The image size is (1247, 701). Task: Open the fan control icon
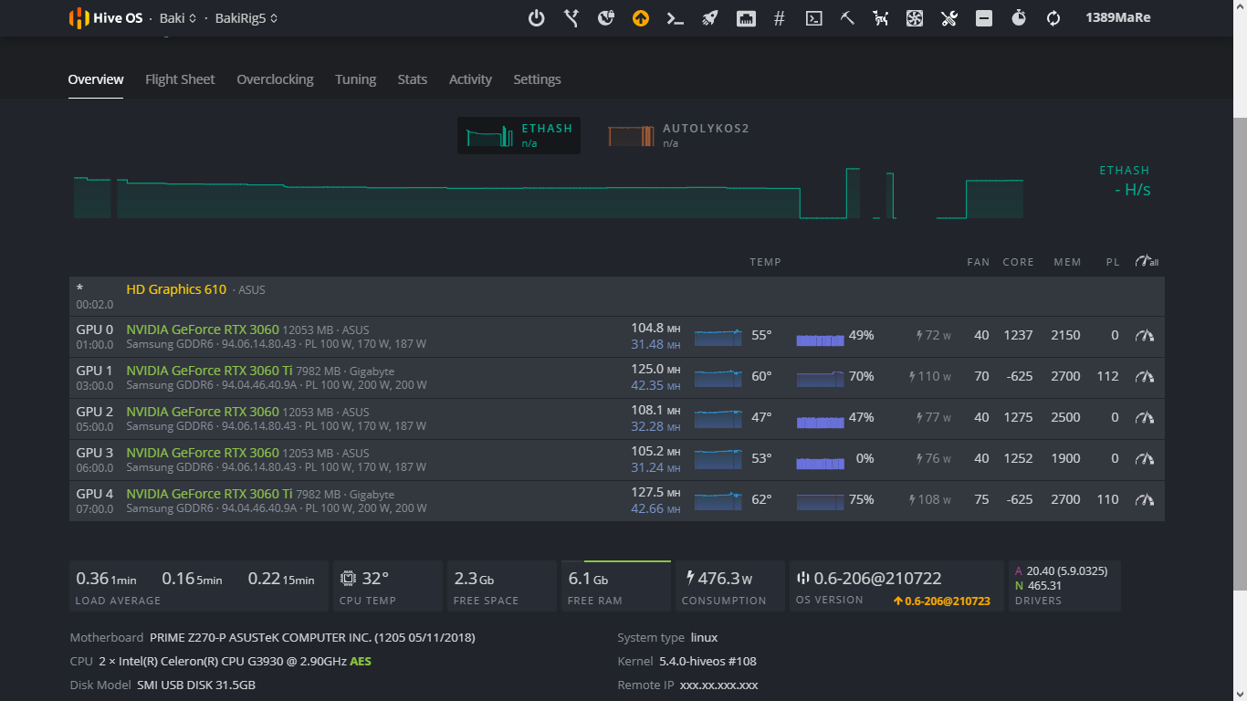tap(915, 18)
